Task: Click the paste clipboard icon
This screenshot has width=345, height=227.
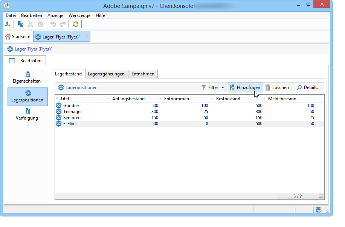Action: [40, 24]
